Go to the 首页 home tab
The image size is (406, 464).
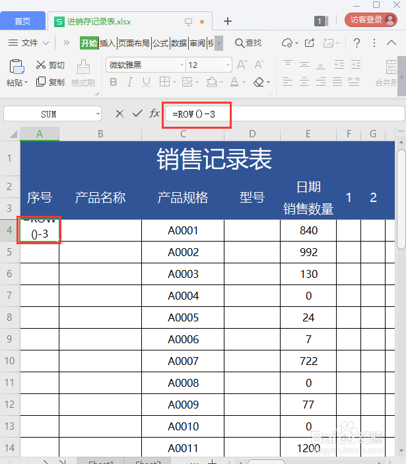(22, 21)
